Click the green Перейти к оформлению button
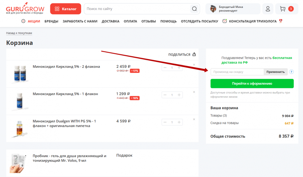 tap(252, 83)
